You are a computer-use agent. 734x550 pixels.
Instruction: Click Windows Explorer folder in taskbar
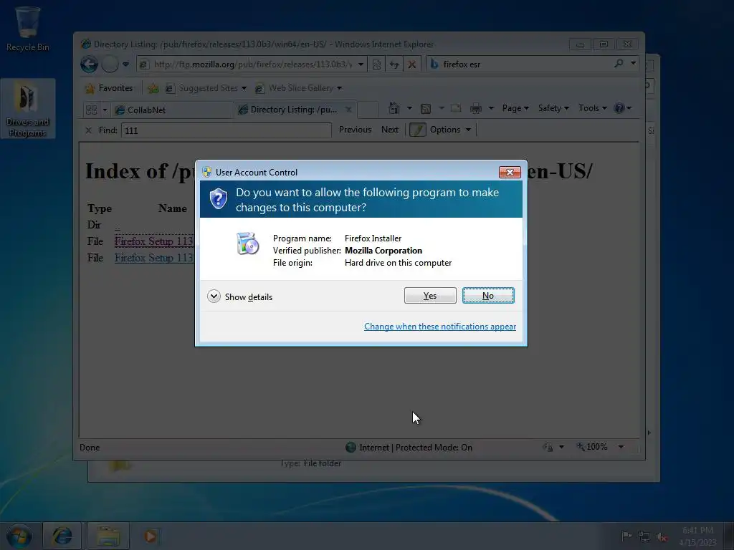tap(108, 536)
